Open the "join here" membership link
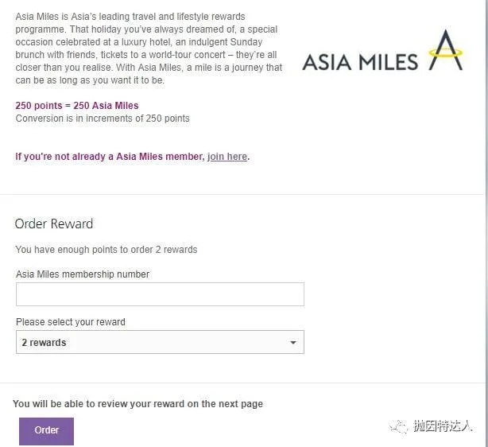 click(227, 157)
